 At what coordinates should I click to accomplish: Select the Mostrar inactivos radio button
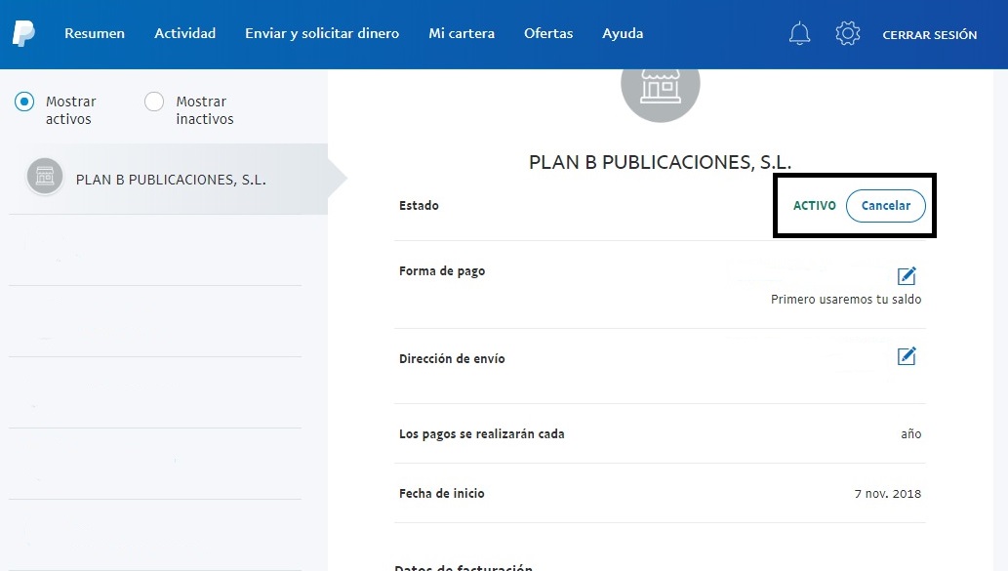[x=154, y=102]
